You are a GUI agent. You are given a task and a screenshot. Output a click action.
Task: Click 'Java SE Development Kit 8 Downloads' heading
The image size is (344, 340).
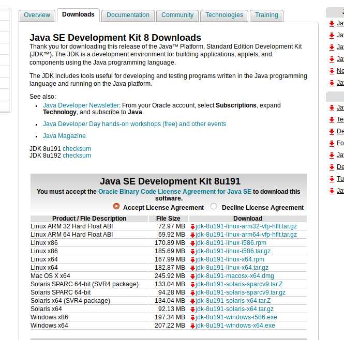pyautogui.click(x=115, y=38)
